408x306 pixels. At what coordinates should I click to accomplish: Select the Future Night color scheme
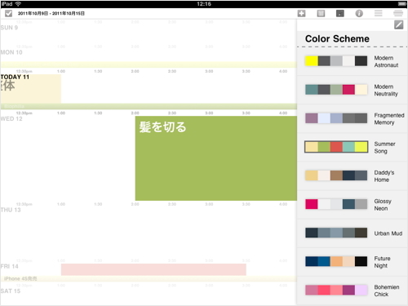pyautogui.click(x=352, y=262)
